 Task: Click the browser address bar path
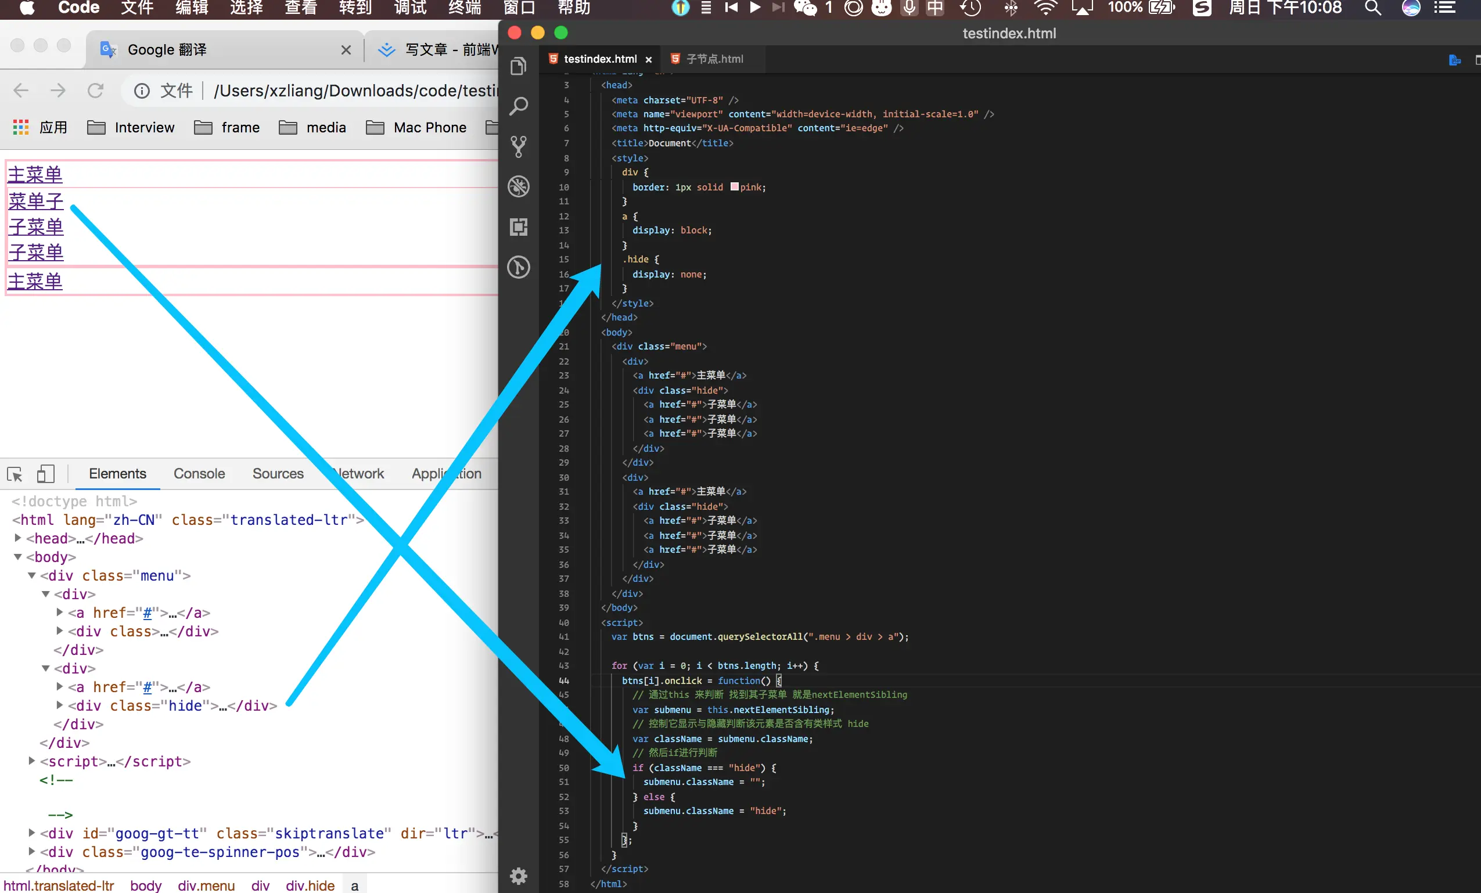tap(355, 91)
